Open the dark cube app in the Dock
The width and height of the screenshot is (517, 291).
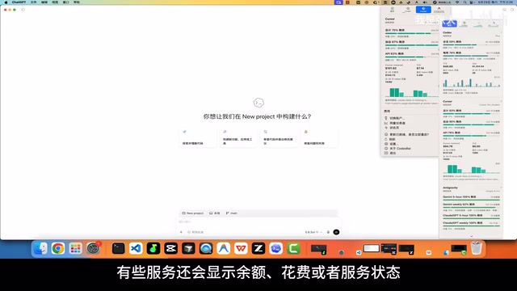click(x=188, y=248)
